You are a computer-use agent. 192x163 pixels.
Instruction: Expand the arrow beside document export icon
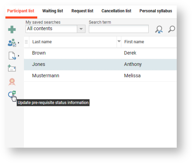pyautogui.click(x=19, y=56)
